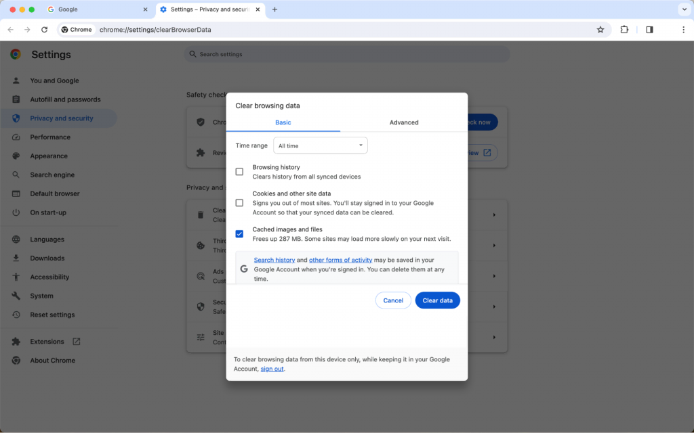This screenshot has height=433, width=694.
Task: Cancel the Clear browsing data dialog
Action: pos(393,300)
